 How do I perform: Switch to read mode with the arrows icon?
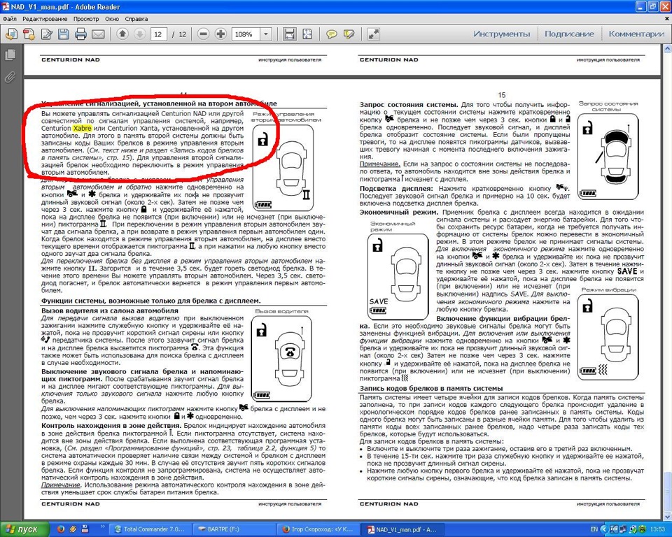(373, 34)
